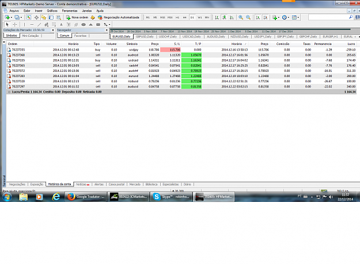Close the Cotações do Mercado panel
360x264 pixels.
click(x=53, y=30)
